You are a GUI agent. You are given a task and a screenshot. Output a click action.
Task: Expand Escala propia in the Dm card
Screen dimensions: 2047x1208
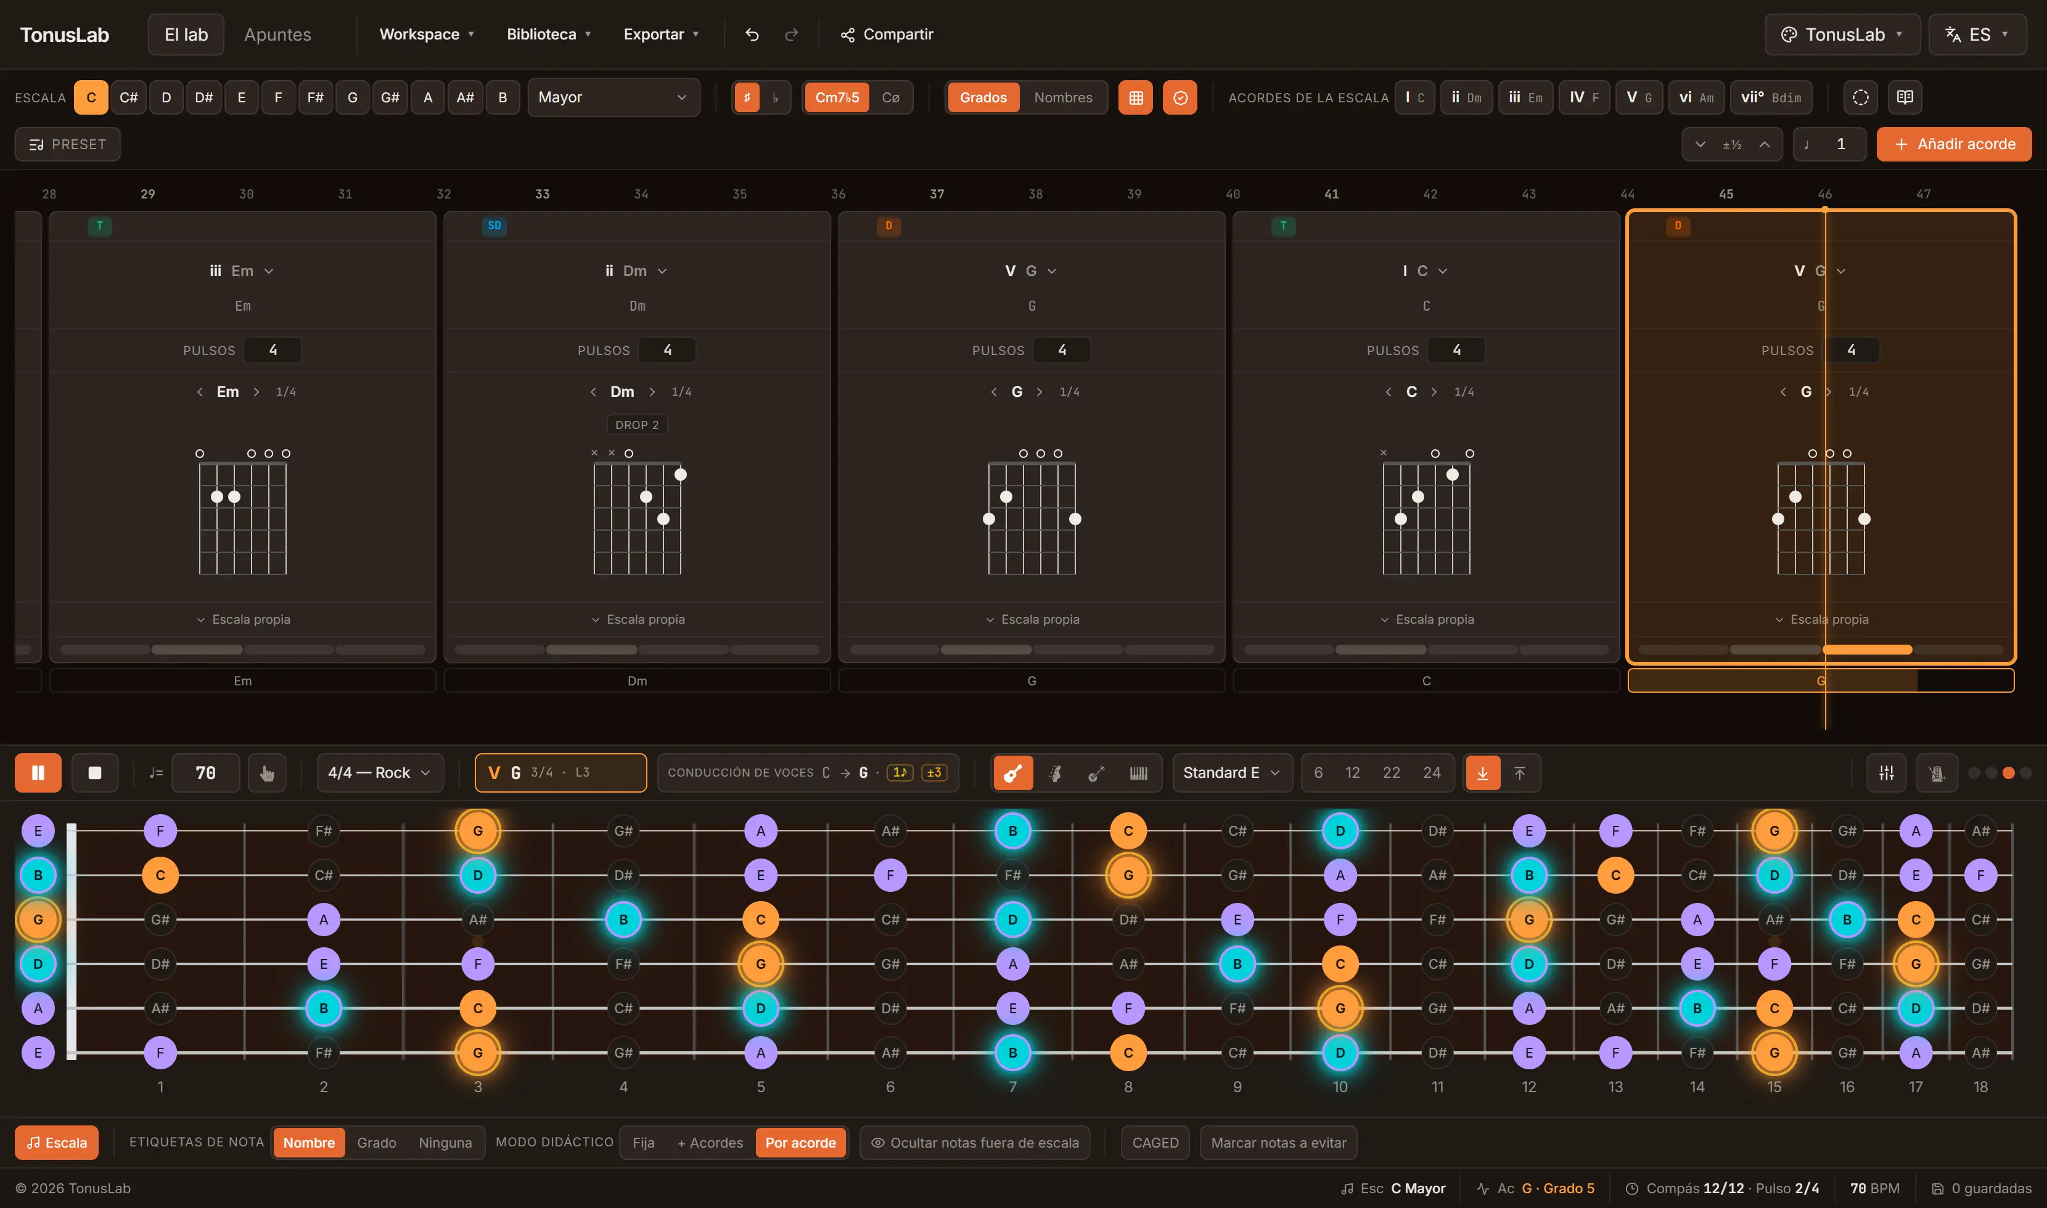coord(638,619)
